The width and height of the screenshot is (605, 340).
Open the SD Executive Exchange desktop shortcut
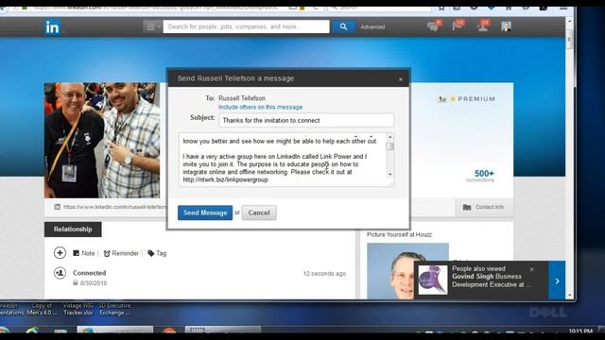point(114,309)
